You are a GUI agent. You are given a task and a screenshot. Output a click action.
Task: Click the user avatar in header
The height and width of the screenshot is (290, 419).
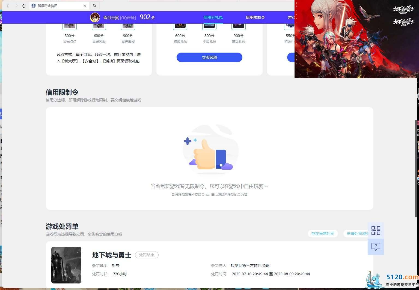click(95, 17)
